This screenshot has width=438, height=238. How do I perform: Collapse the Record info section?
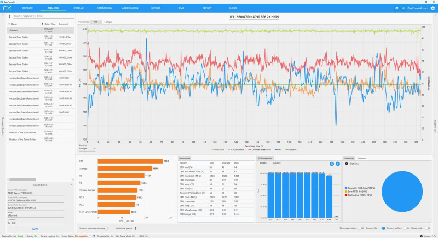click(x=71, y=185)
